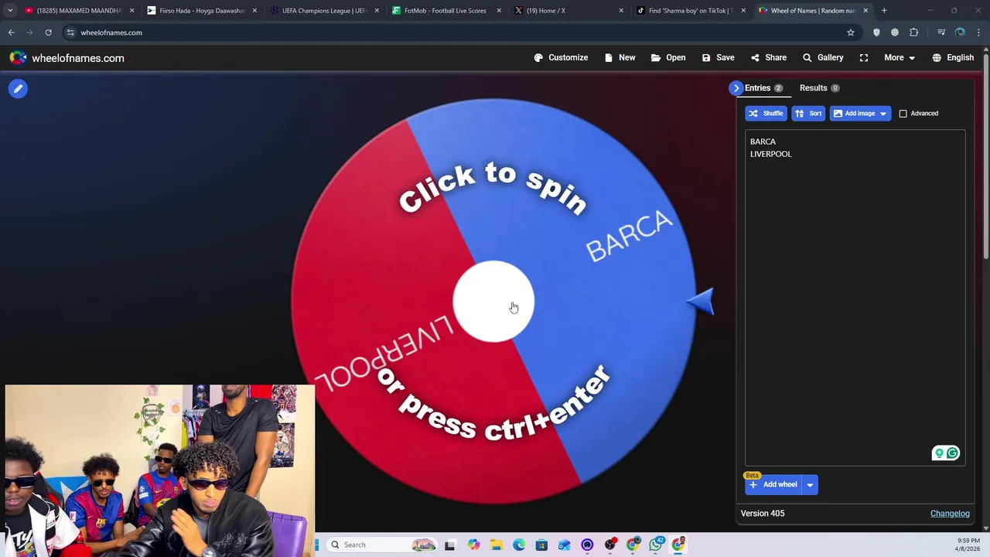This screenshot has height=557, width=990.
Task: Switch to the Entries tab
Action: [763, 88]
